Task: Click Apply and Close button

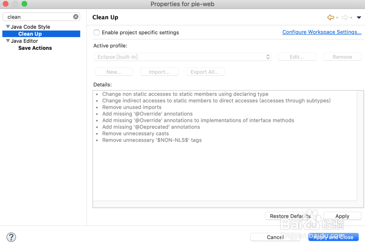Action: [x=333, y=237]
